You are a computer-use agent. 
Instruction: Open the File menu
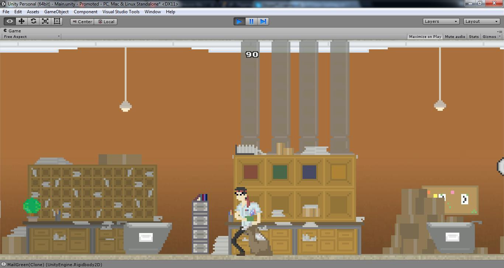[x=6, y=12]
